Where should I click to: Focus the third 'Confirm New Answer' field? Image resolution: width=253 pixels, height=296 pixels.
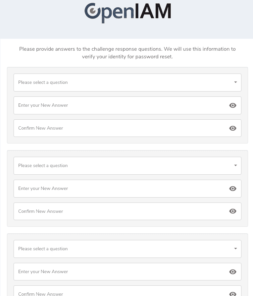(x=119, y=293)
